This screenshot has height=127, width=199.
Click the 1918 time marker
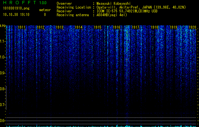coord(154,27)
